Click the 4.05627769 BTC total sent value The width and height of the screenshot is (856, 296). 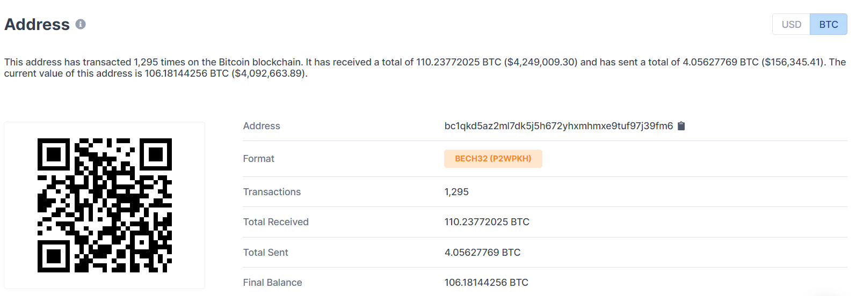click(482, 253)
